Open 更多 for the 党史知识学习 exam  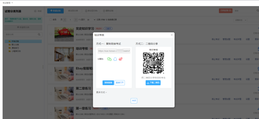257,39
